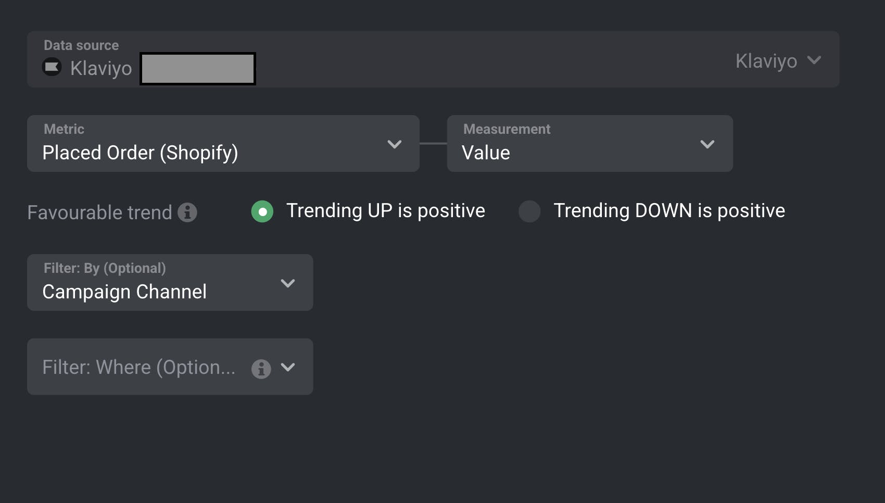885x503 pixels.
Task: Expand the Filter: Where (Optional) dropdown
Action: [170, 367]
